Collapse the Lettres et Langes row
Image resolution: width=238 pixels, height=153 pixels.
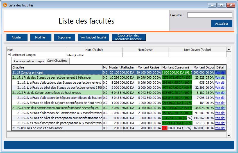(9, 55)
